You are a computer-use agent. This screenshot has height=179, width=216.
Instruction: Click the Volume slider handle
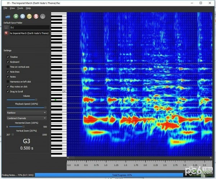click(x=36, y=100)
